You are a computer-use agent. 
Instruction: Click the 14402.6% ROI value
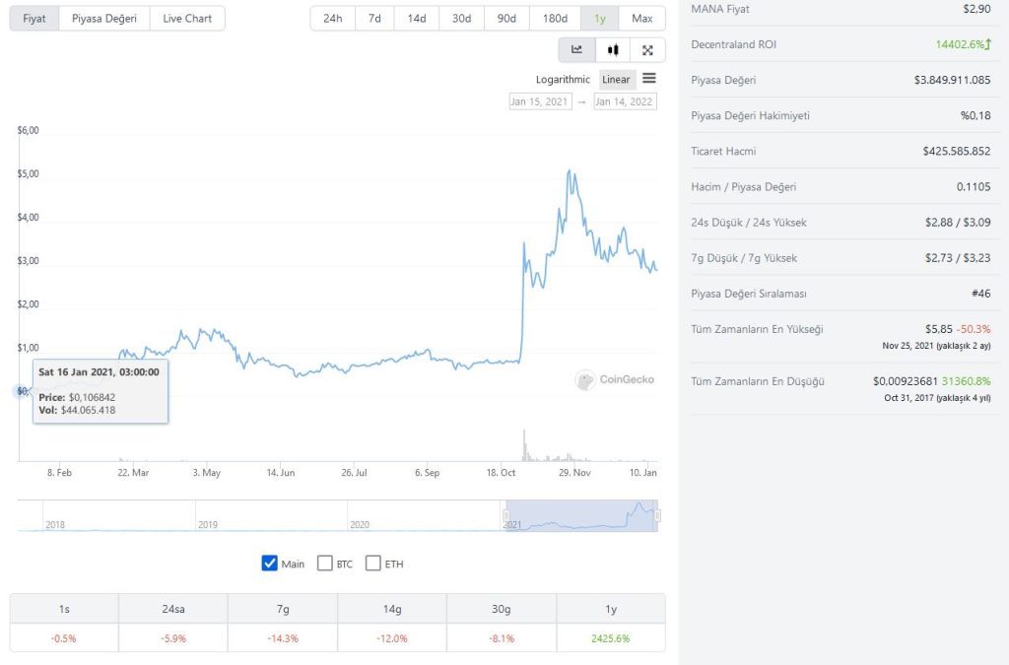(x=960, y=44)
